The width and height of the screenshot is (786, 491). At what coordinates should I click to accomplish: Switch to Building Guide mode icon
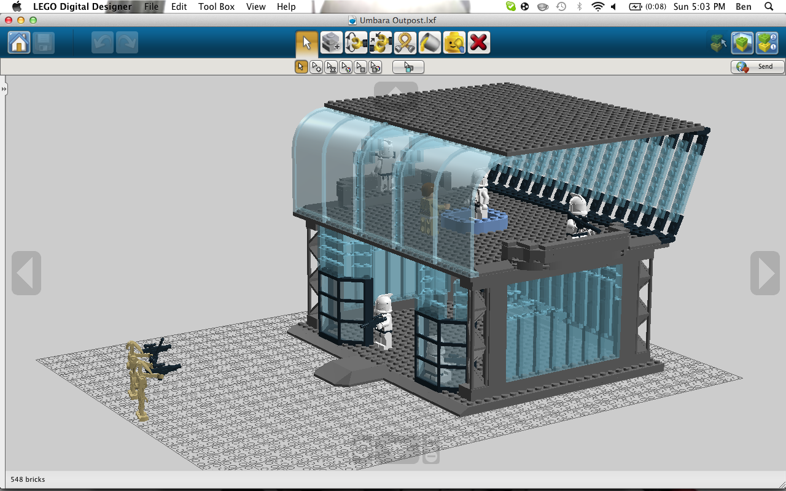pyautogui.click(x=767, y=43)
